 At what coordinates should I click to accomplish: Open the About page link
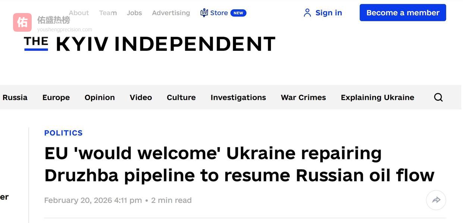click(79, 13)
